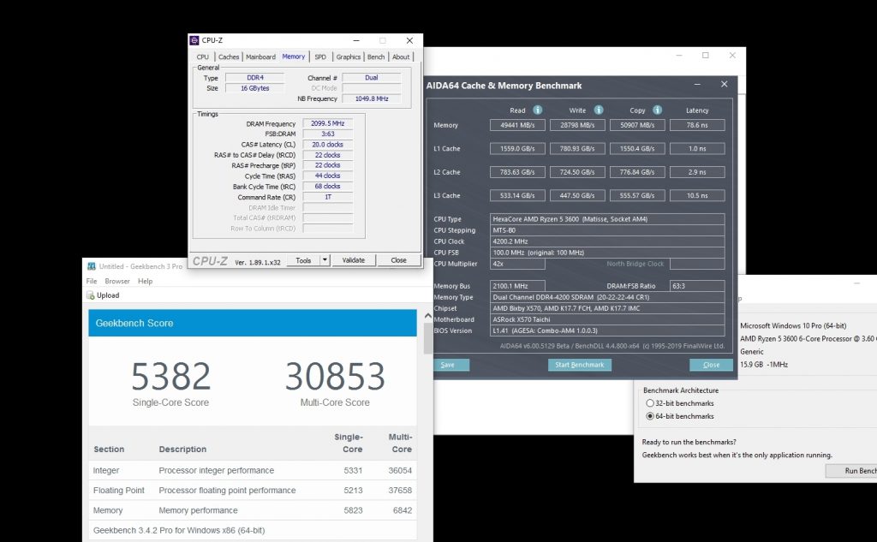Click the Geekbench results scrollbar thumb
The image size is (877, 542).
[428, 338]
